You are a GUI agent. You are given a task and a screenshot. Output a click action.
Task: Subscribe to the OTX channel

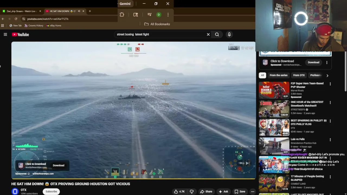(x=51, y=191)
